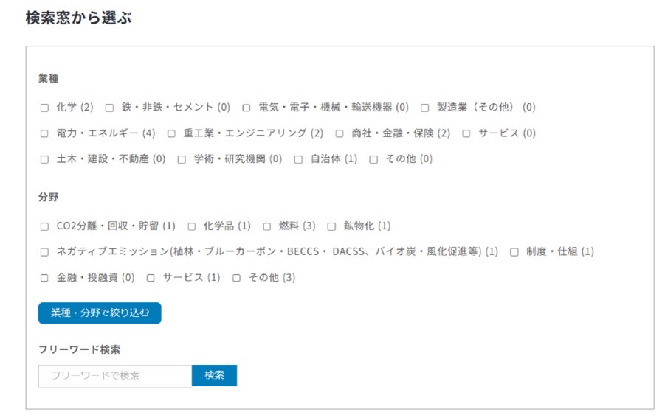Tick the 商社・金融・保険 checkbox
Viewport: 665px width, 415px height.
tap(340, 133)
